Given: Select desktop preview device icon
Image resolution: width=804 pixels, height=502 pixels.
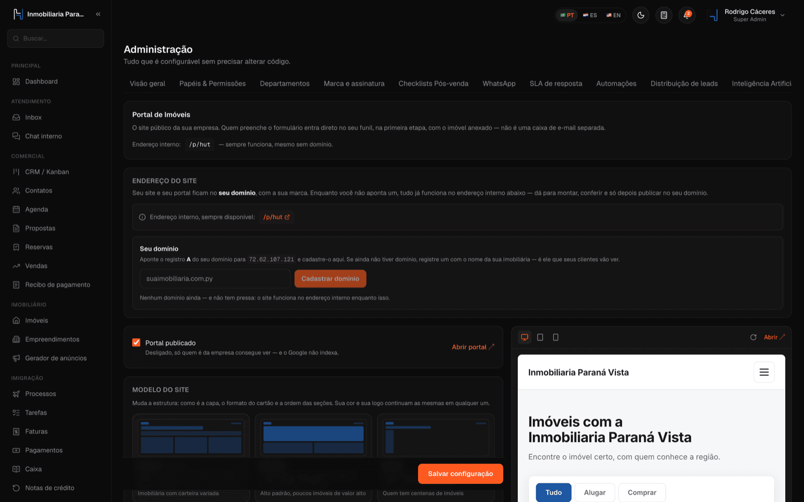Looking at the screenshot, I should pyautogui.click(x=525, y=337).
